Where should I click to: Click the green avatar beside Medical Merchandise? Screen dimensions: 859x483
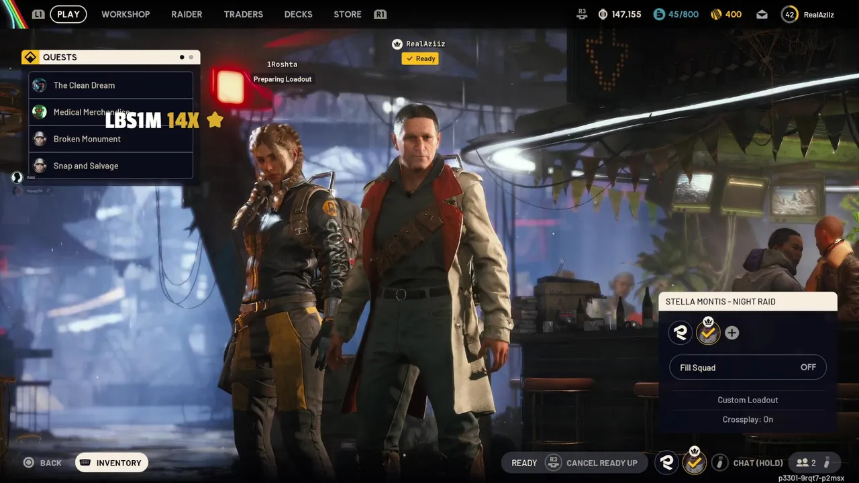pyautogui.click(x=40, y=112)
